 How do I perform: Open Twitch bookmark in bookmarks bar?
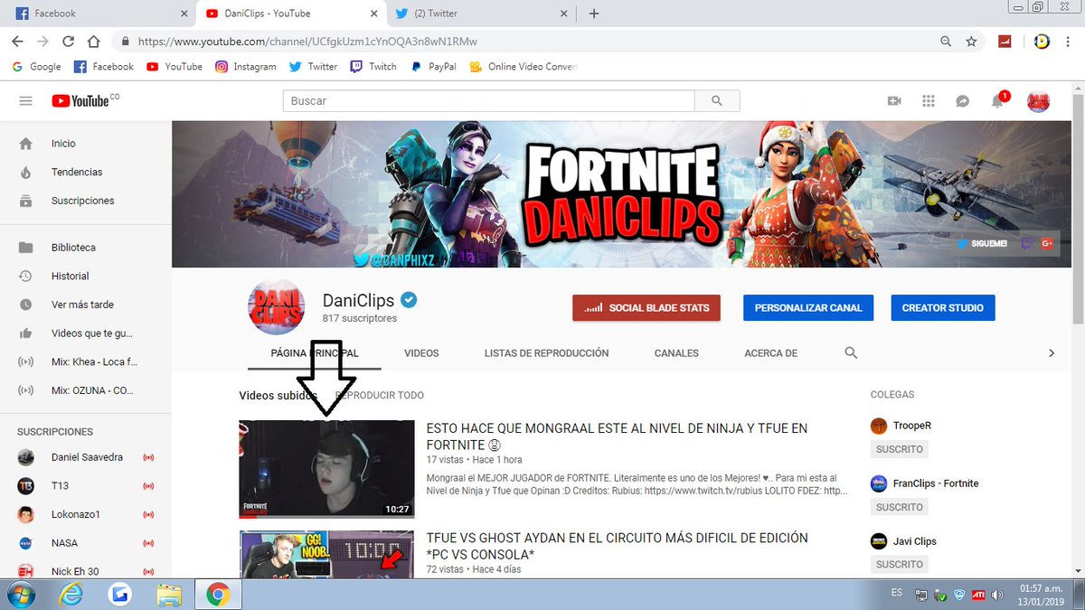click(373, 67)
